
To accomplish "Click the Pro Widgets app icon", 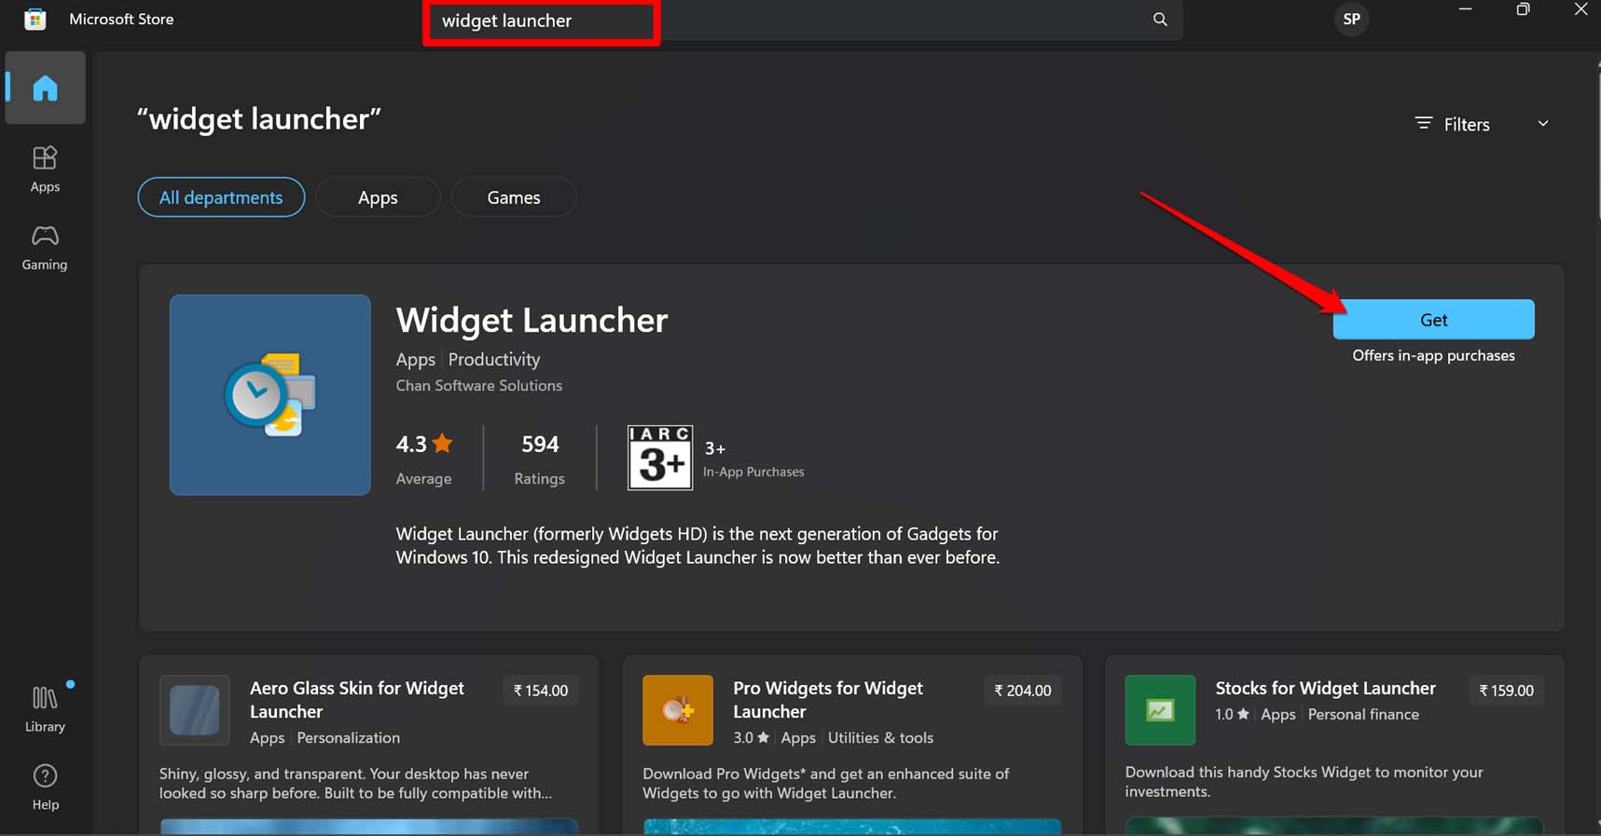I will coord(678,710).
